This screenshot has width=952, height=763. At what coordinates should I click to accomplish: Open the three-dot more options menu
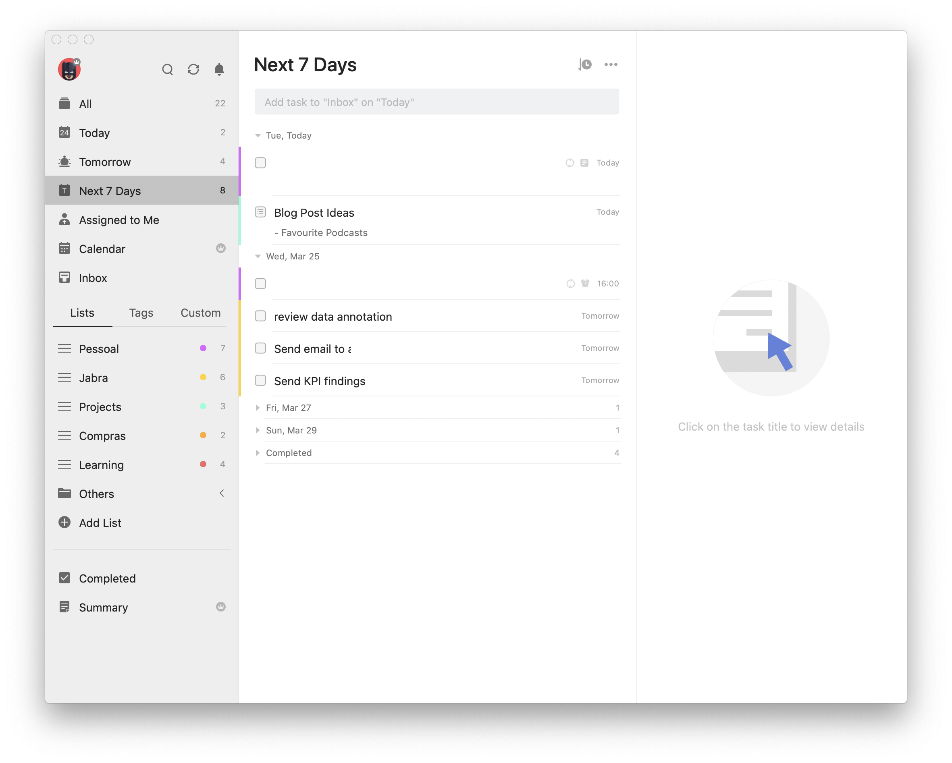[611, 64]
